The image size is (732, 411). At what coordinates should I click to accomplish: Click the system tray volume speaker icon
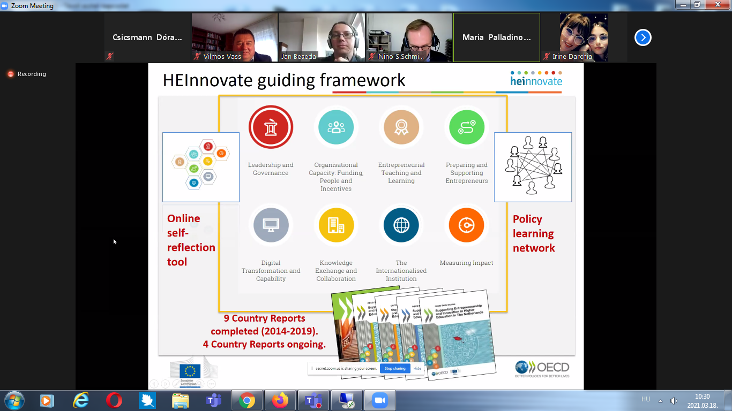[x=674, y=400]
